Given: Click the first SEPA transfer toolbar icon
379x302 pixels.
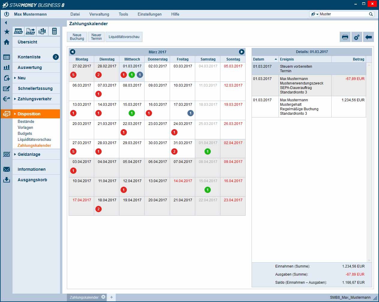Looking at the screenshot, I should tap(19, 31).
